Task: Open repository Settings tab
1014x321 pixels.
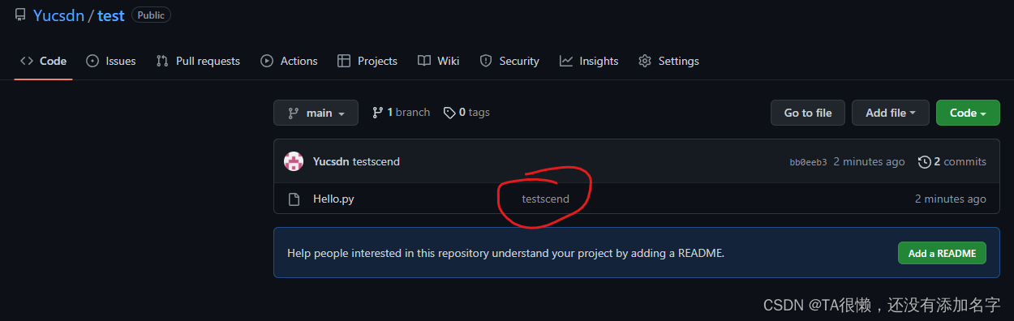Action: [669, 61]
